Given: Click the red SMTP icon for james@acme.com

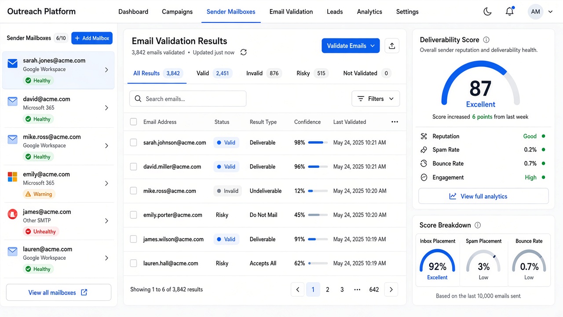Looking at the screenshot, I should point(12,214).
